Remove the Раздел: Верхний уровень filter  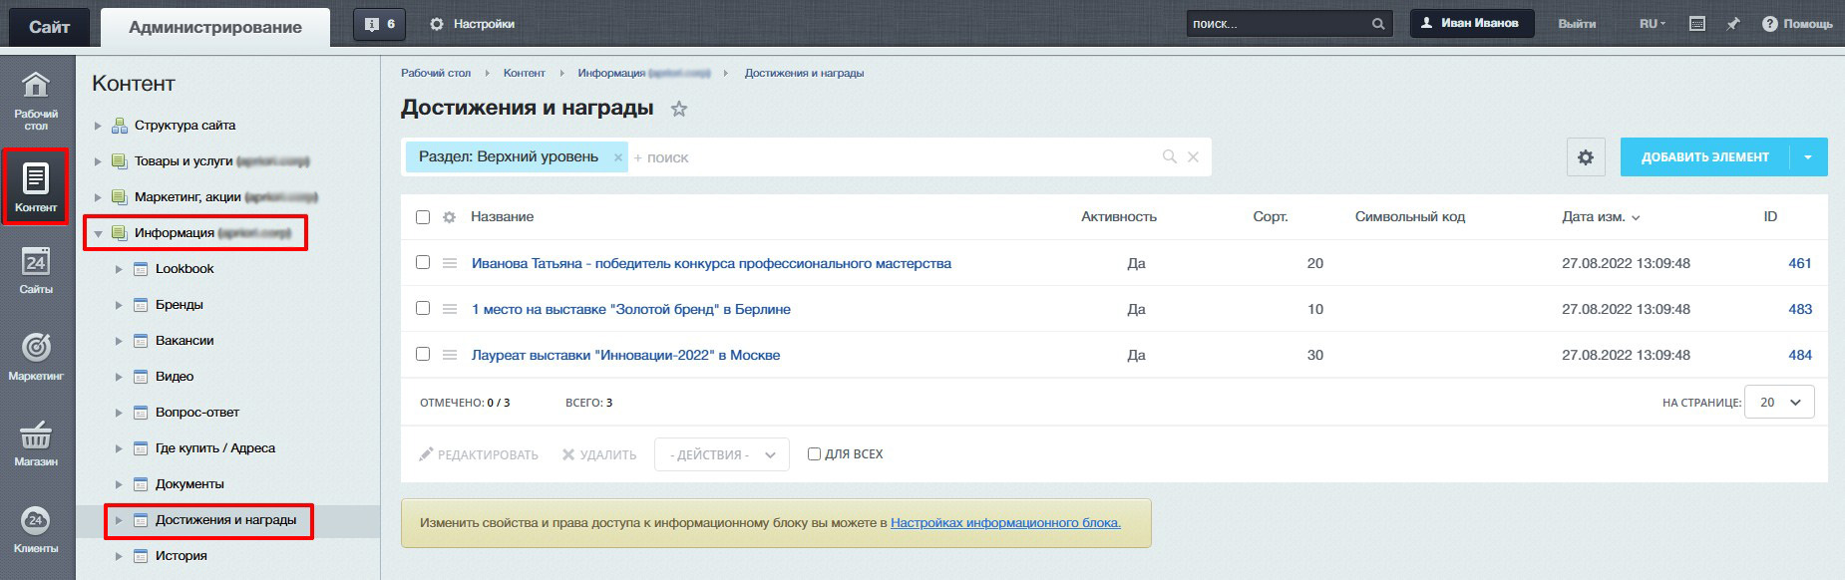tap(618, 157)
